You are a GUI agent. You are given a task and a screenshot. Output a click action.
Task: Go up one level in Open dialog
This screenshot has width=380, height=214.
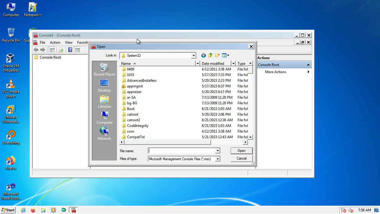210,55
